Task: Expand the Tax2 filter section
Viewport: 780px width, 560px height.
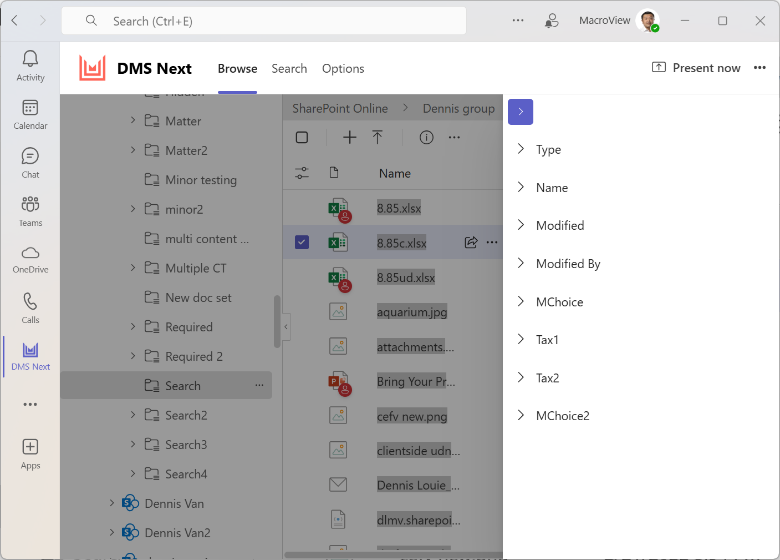Action: coord(521,377)
